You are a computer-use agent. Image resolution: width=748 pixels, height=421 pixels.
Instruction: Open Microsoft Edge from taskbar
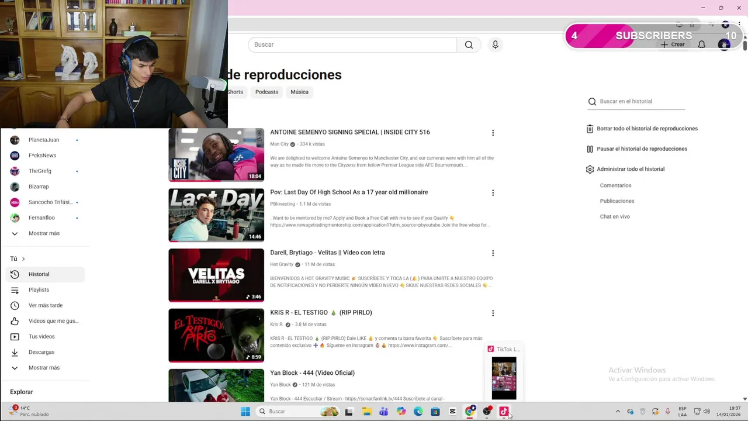(418, 412)
